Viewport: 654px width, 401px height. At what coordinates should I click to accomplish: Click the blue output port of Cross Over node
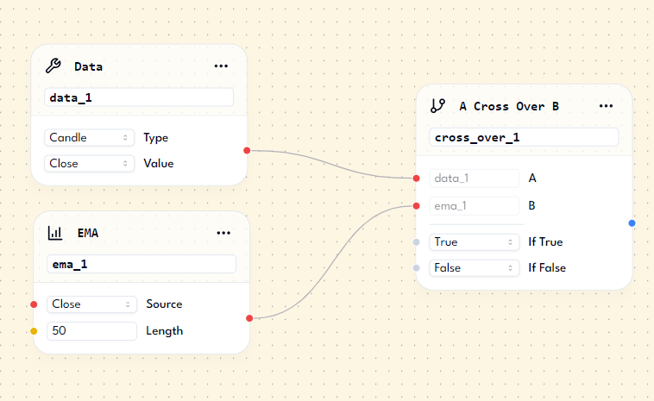point(632,223)
